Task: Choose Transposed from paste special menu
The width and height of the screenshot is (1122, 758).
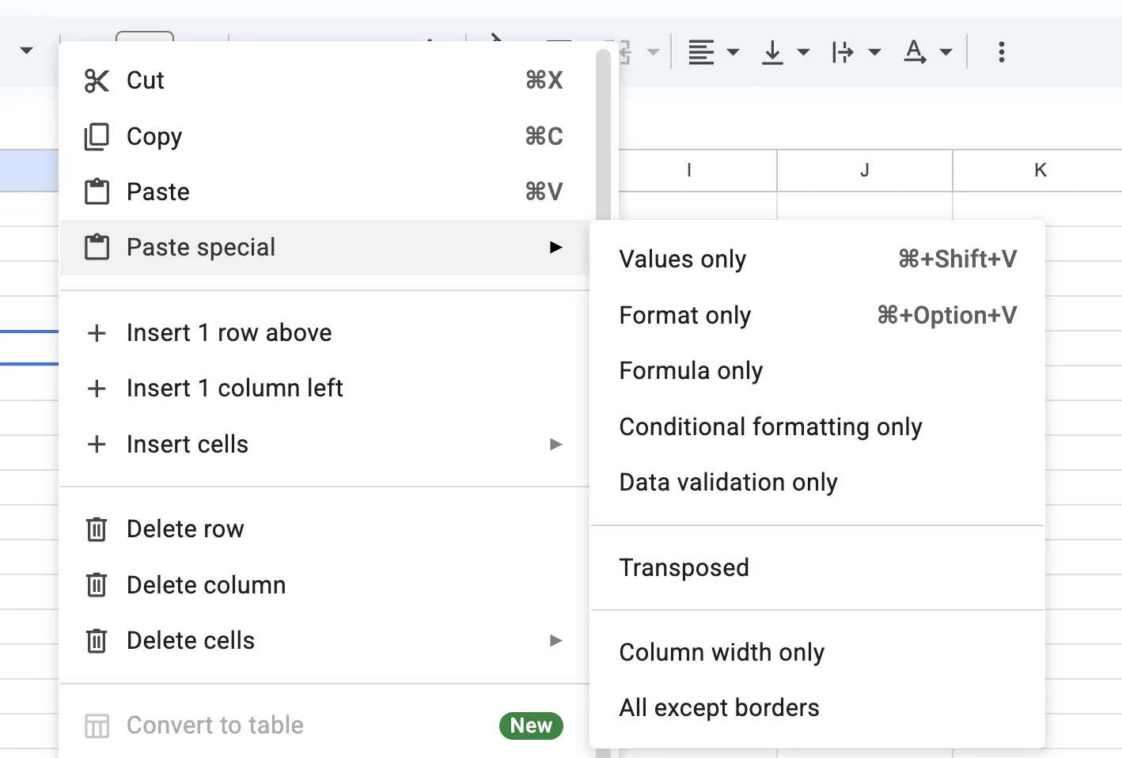Action: 684,567
